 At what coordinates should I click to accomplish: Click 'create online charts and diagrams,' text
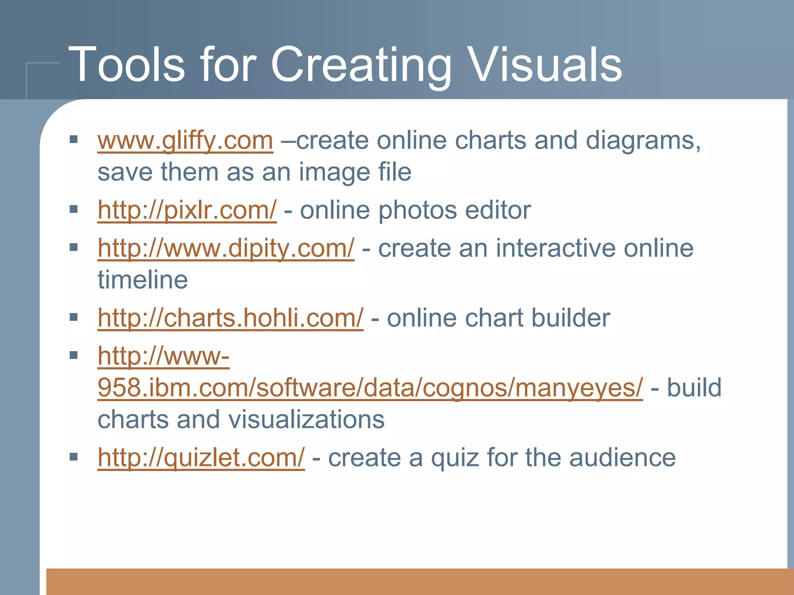[499, 141]
